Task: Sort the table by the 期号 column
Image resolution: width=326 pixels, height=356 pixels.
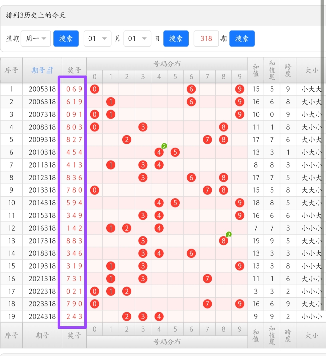Action: tap(42, 70)
